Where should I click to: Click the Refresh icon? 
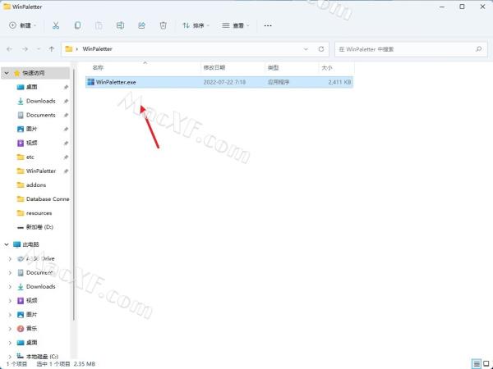321,49
